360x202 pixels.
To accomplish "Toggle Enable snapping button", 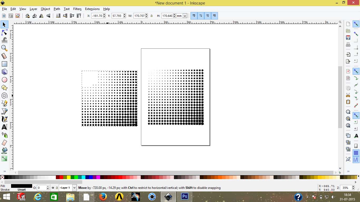I will 356,24.
